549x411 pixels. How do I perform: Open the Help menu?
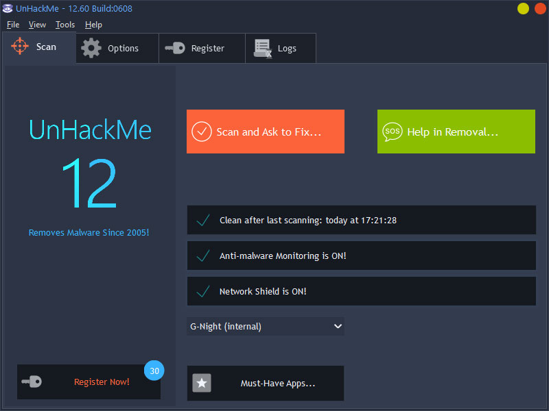click(93, 24)
